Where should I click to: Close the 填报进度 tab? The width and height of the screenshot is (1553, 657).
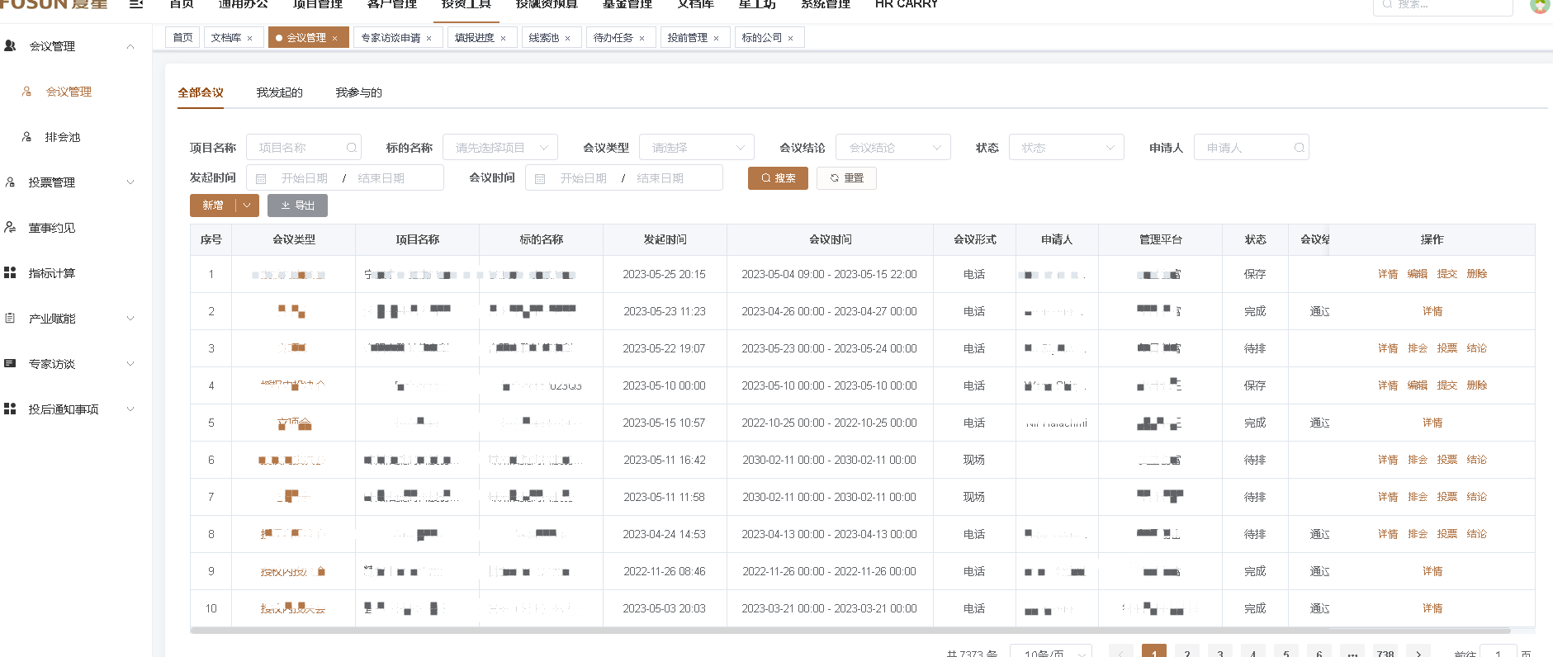pos(503,38)
